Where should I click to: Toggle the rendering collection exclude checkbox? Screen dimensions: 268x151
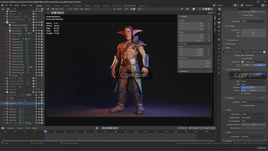[33, 92]
